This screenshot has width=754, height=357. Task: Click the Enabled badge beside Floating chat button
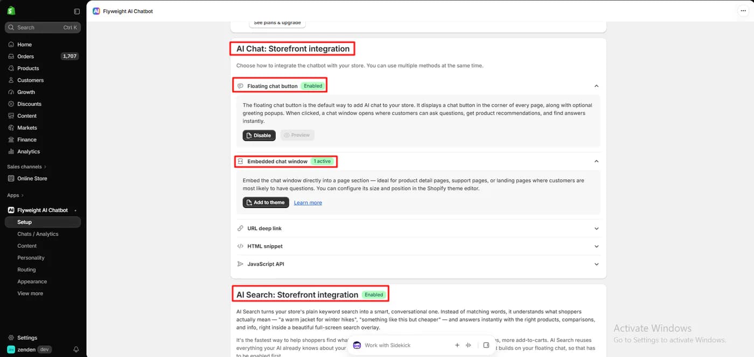313,86
